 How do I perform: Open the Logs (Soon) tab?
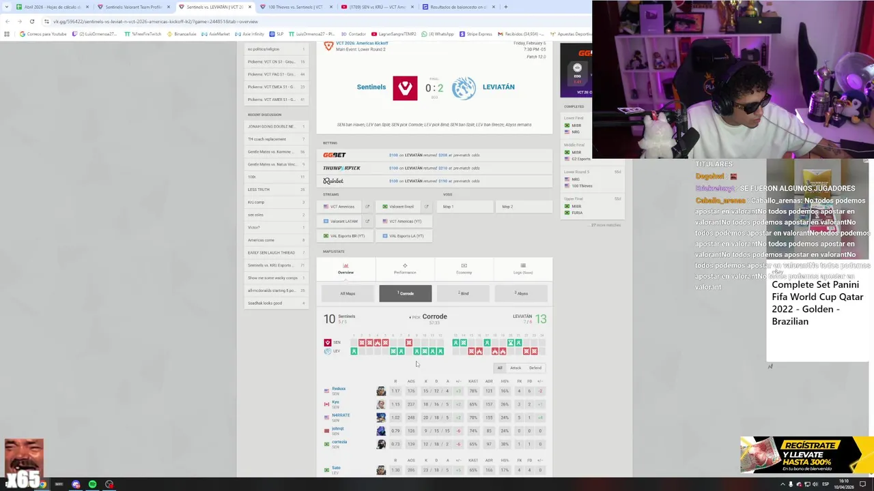(523, 269)
